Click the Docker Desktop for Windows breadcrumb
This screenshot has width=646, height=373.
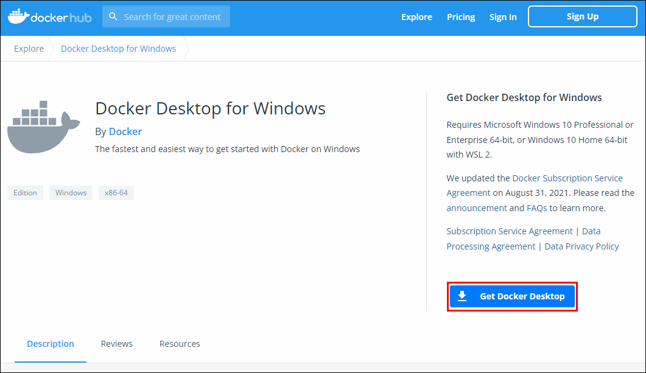point(118,49)
